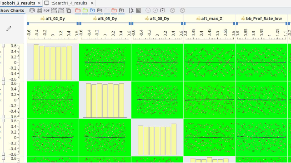Click the copy/duplicate windows icon
Image resolution: width=291 pixels, height=163 pixels.
coord(69,10)
